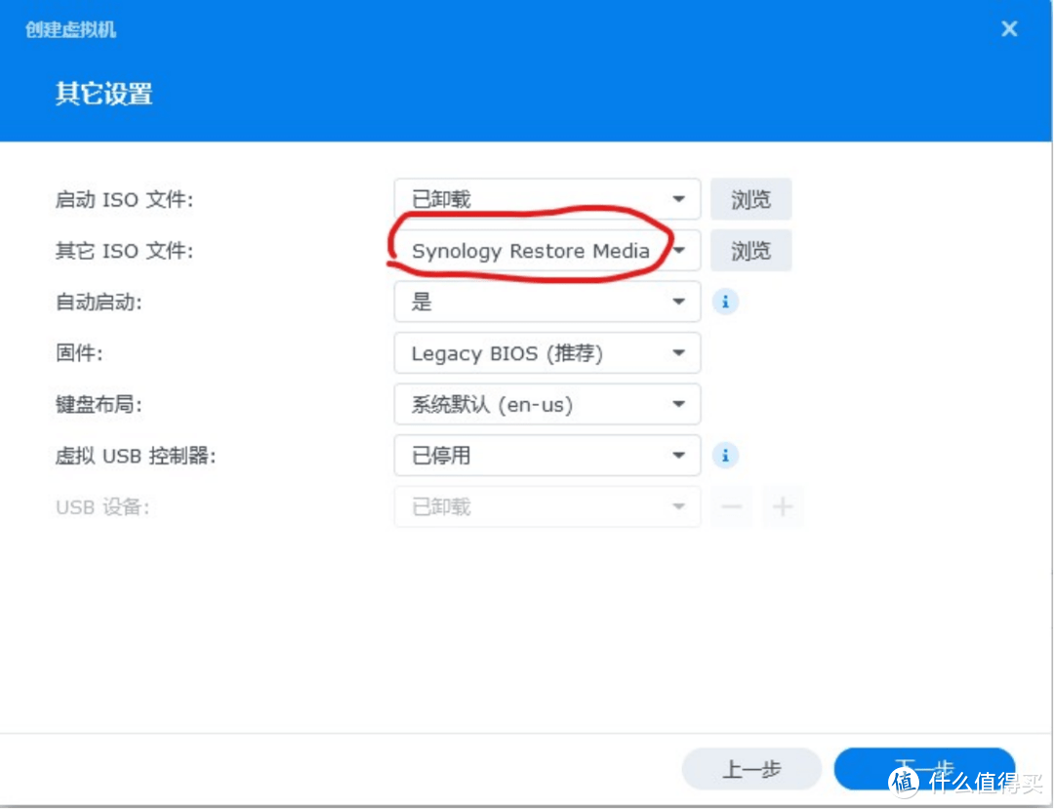Click the 上一步 button
This screenshot has height=809, width=1054.
[x=751, y=769]
